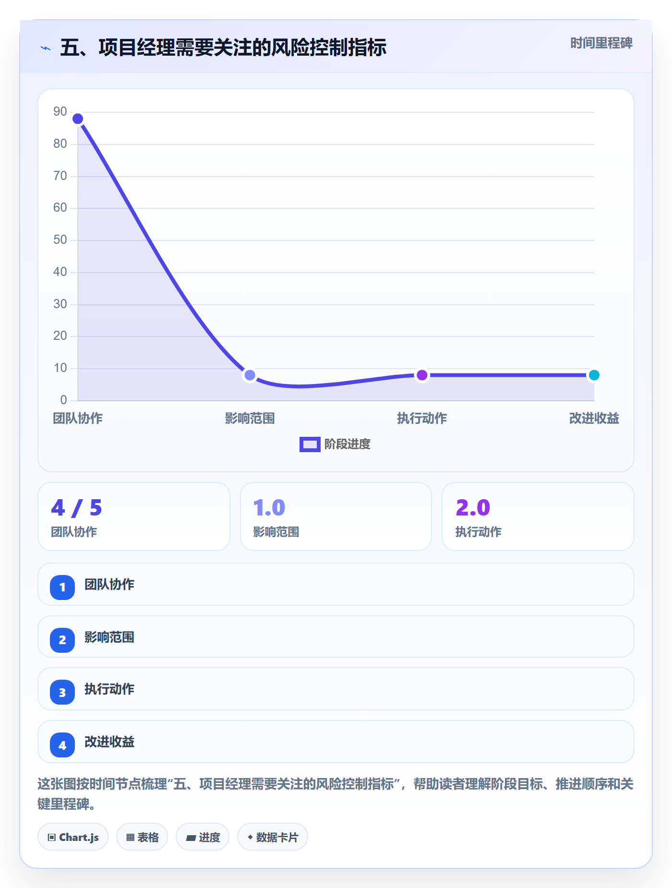The image size is (672, 888).
Task: Select the 影响范围 list row text
Action: tap(109, 637)
